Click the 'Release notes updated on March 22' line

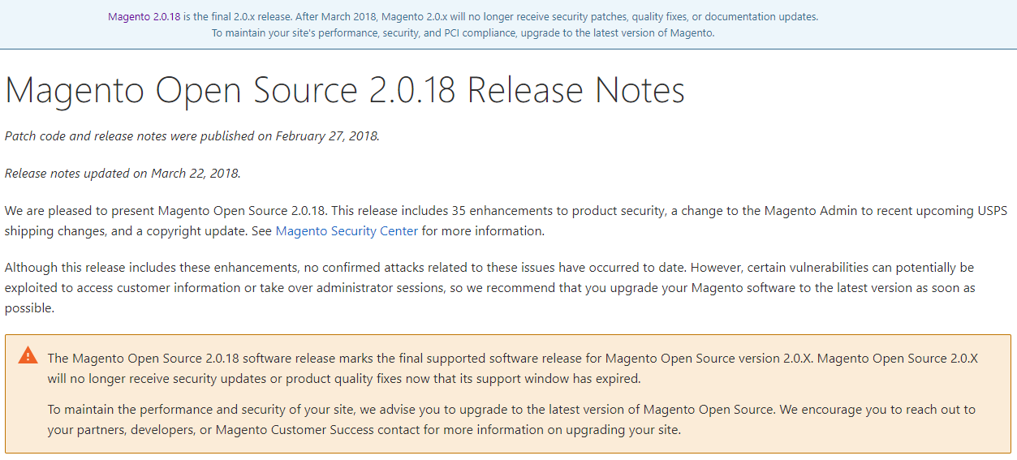pos(123,173)
